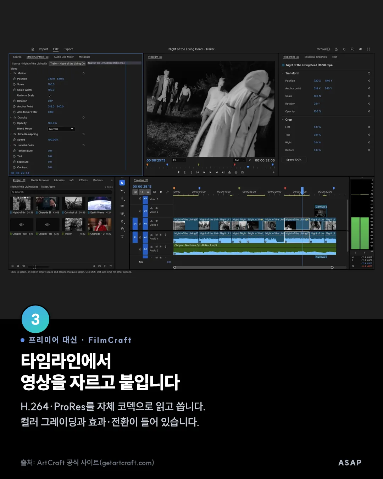Add a marker from the timeline header
The width and height of the screenshot is (383, 479).
pyautogui.click(x=161, y=192)
